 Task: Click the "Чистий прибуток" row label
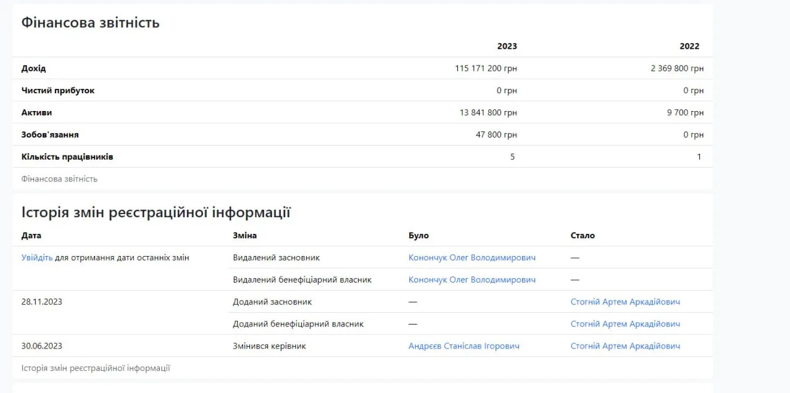[x=58, y=91]
